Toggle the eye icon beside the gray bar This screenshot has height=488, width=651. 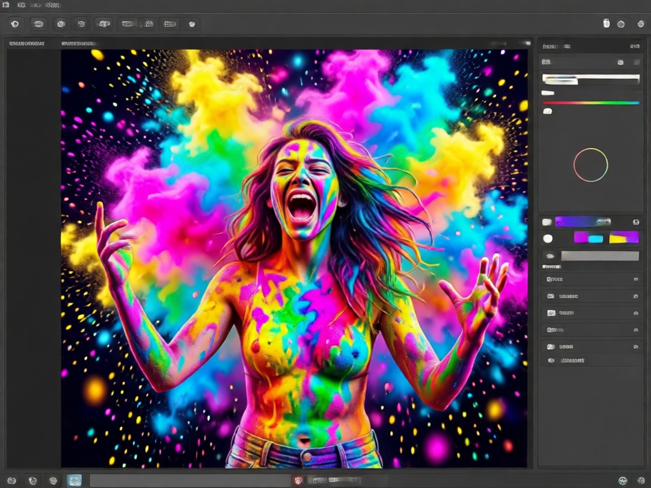point(550,255)
